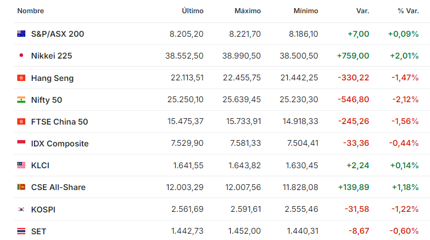Open the KOSPI index link
430x240 pixels.
[x=43, y=210]
